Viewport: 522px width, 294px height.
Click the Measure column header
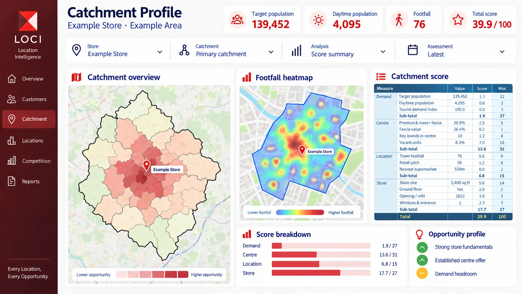411,88
